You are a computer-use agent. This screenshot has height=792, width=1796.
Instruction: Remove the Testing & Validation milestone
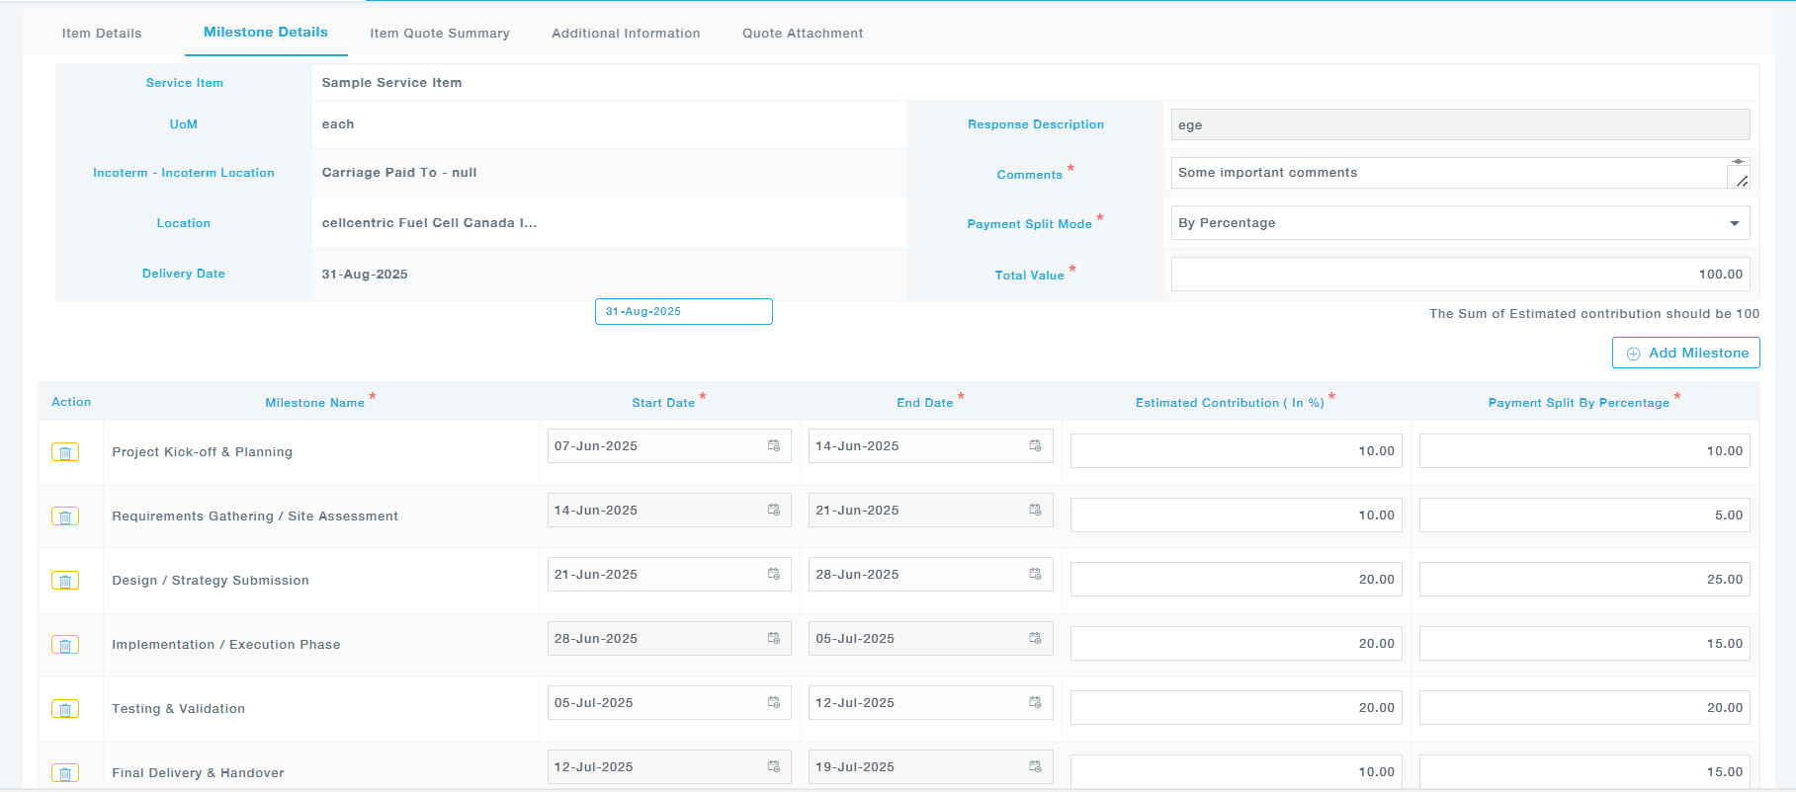pos(65,709)
